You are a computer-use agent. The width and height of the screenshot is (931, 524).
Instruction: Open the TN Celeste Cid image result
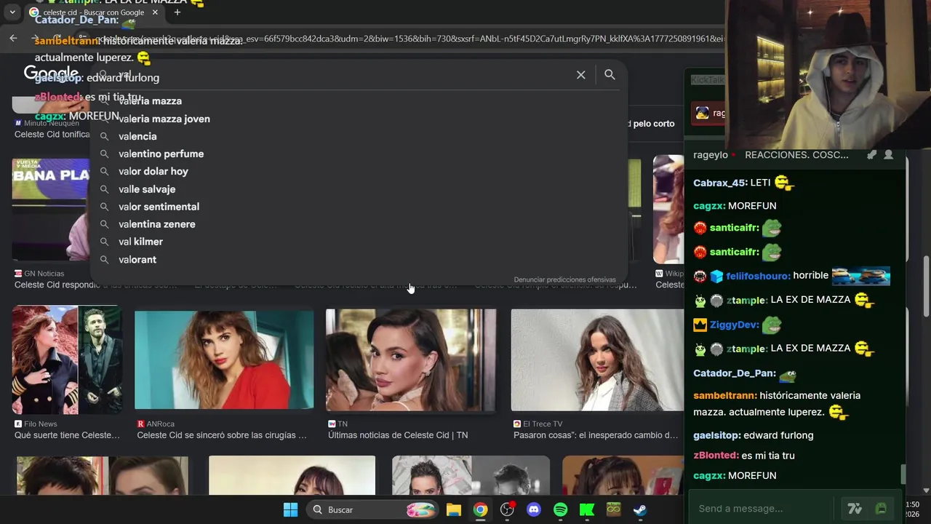tap(411, 360)
